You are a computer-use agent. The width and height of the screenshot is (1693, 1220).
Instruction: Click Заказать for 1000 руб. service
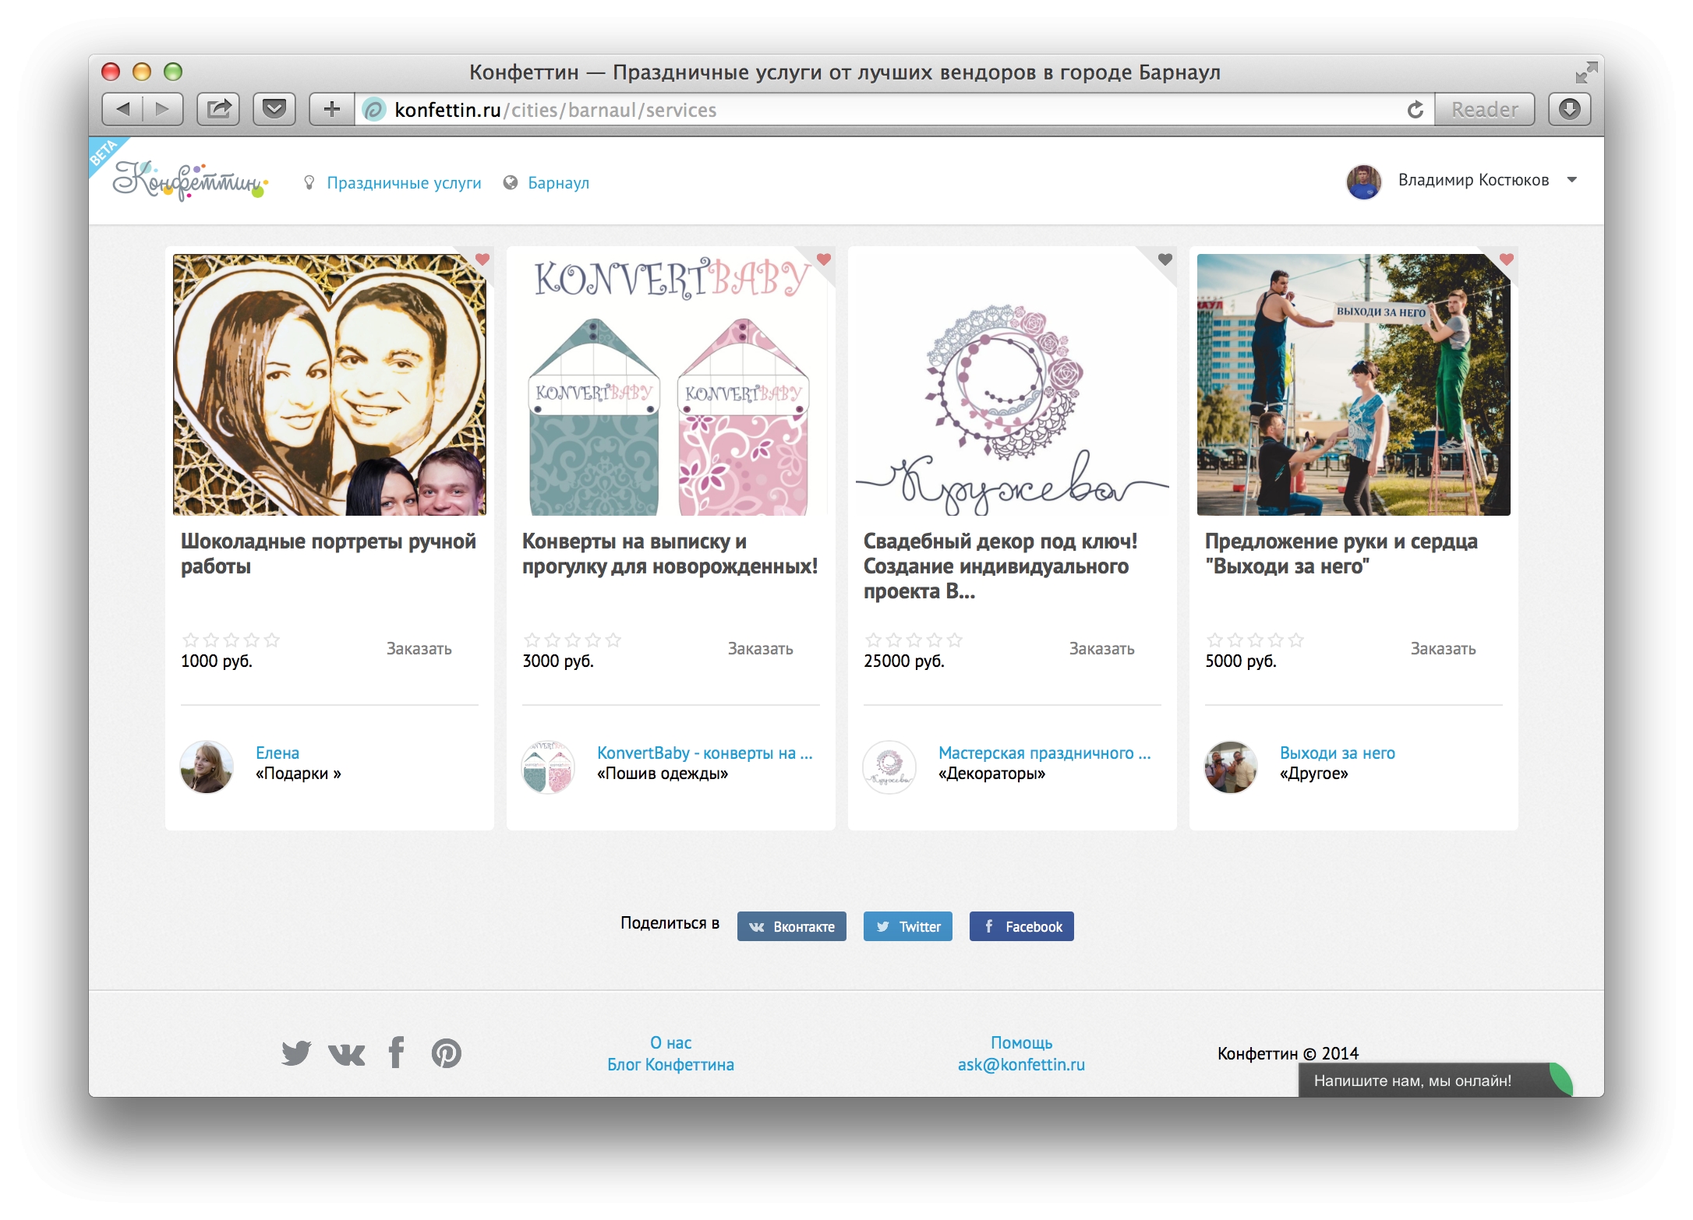click(x=419, y=649)
